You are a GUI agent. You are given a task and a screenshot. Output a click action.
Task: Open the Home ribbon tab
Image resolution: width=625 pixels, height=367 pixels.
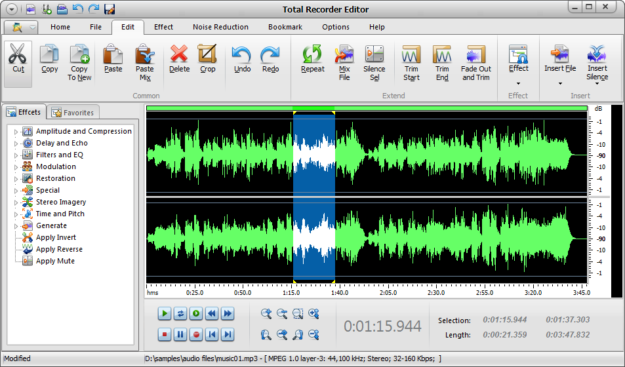tap(60, 27)
